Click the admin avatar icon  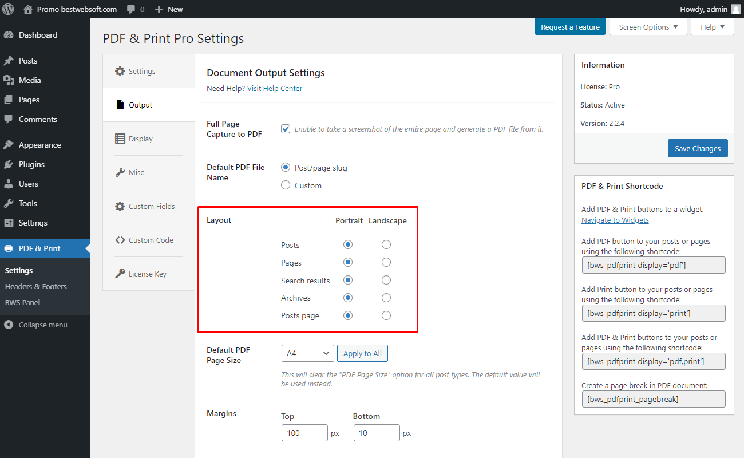[x=735, y=9]
